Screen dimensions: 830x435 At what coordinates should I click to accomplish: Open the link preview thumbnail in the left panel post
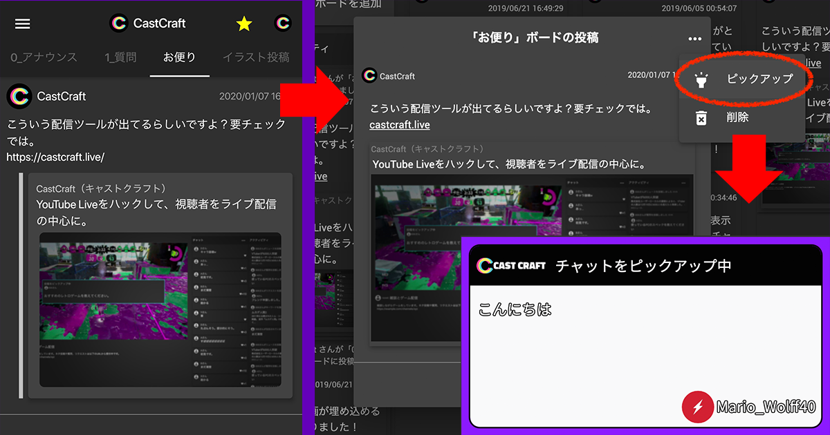160,309
